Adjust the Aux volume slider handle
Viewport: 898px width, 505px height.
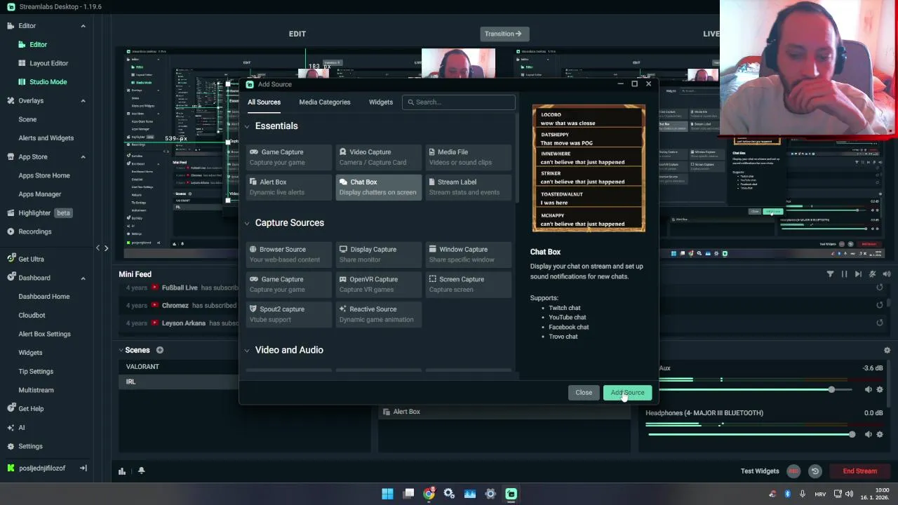[831, 389]
